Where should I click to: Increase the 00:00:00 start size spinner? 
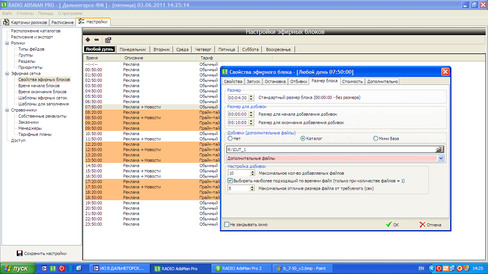click(x=250, y=112)
